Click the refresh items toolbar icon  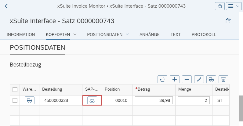pos(162,79)
